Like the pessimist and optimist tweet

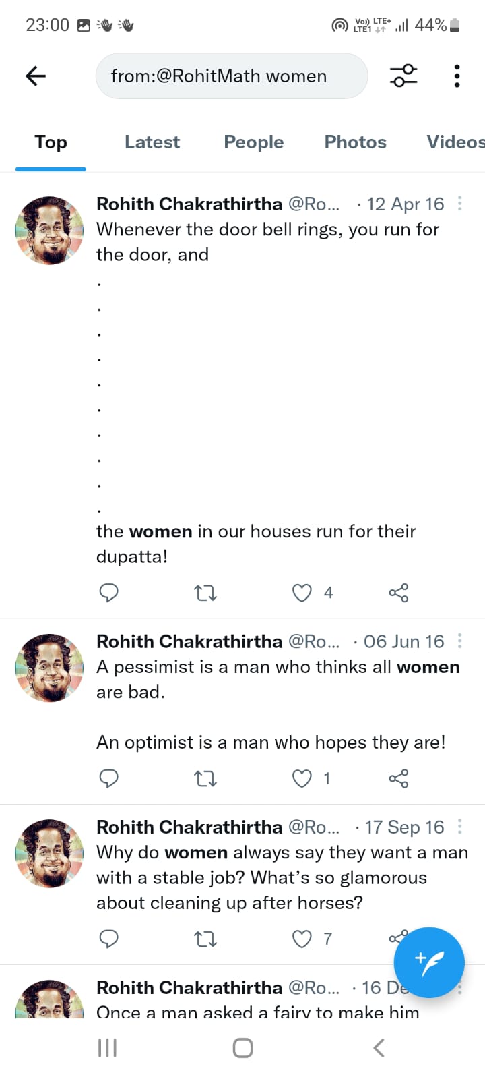coord(302,779)
